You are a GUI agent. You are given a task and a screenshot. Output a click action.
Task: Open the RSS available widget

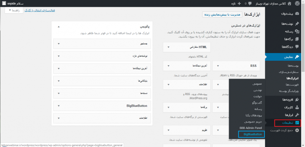tap(236, 66)
